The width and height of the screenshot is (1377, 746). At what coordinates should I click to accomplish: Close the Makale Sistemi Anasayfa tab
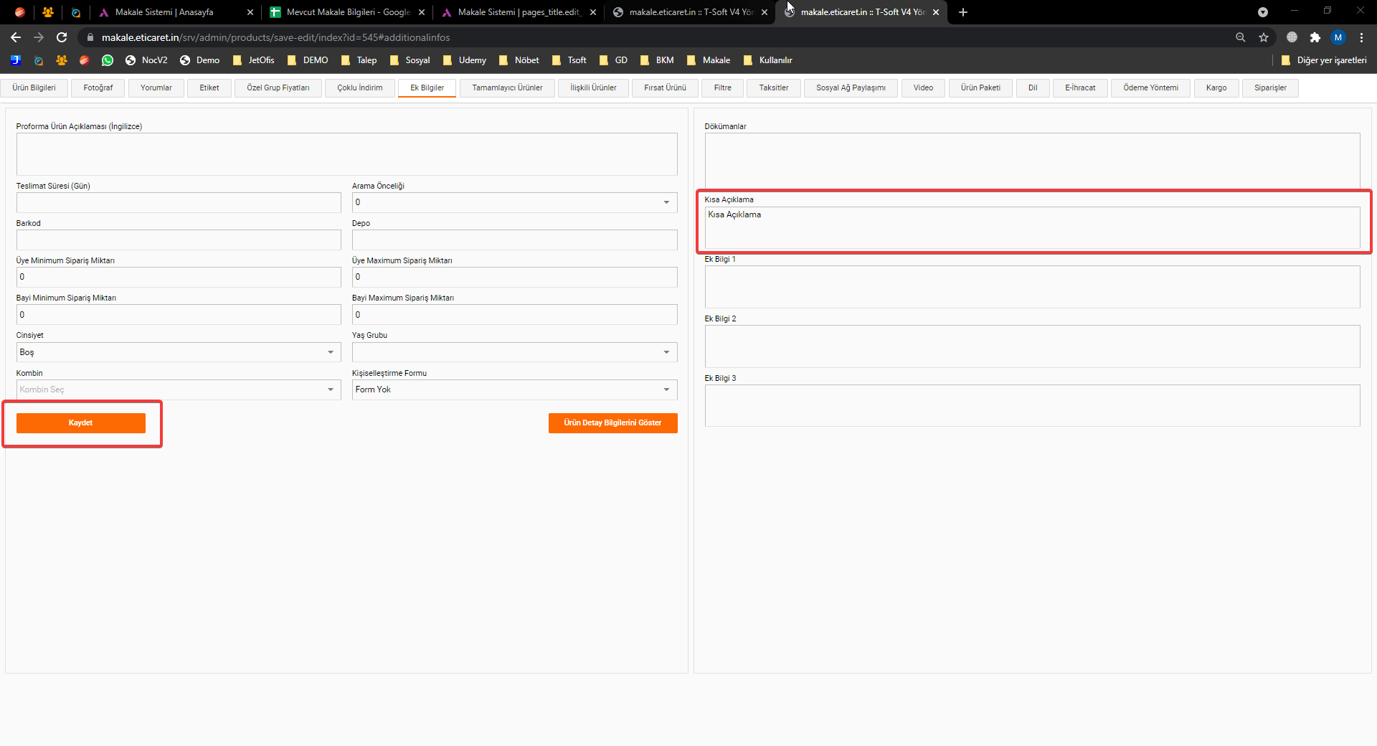tap(250, 12)
